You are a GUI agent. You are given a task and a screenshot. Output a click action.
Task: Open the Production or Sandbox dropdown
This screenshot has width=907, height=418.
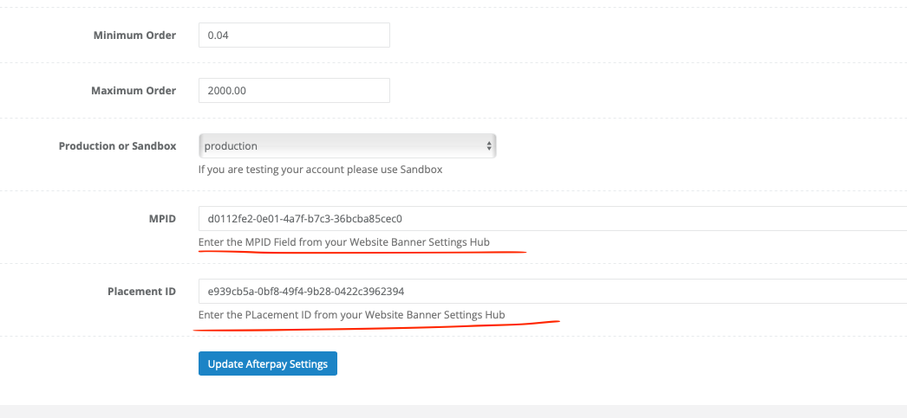click(347, 146)
